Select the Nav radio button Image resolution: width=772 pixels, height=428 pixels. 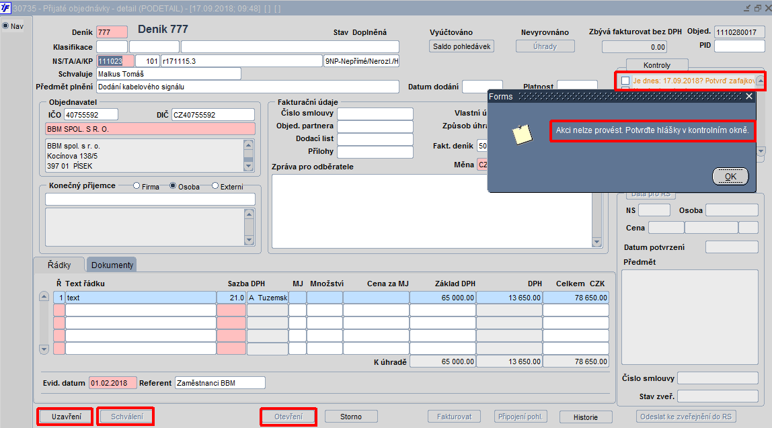tap(5, 26)
